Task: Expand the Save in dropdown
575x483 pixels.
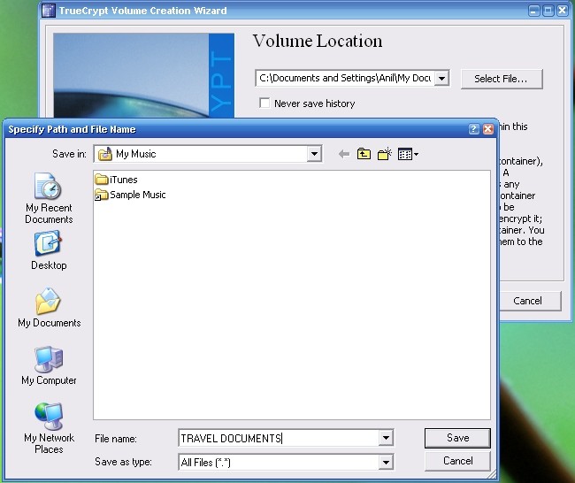Action: pyautogui.click(x=314, y=154)
